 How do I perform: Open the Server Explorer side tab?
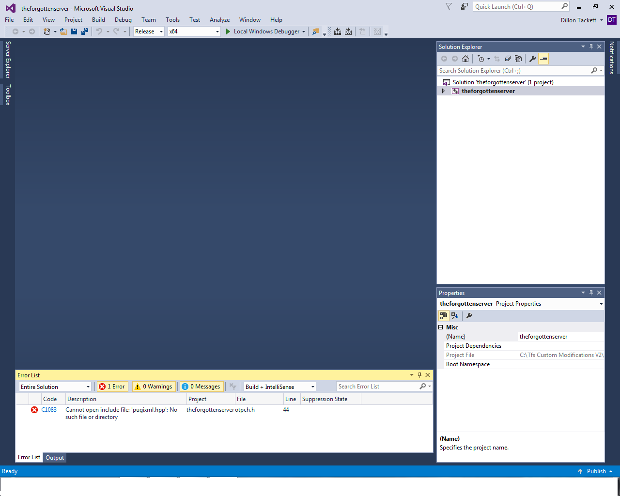pos(8,60)
